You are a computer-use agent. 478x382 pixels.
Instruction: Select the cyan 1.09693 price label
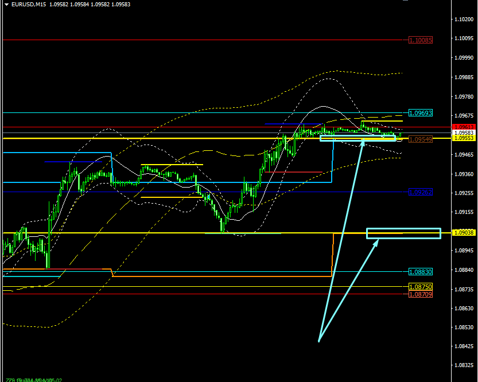click(421, 113)
